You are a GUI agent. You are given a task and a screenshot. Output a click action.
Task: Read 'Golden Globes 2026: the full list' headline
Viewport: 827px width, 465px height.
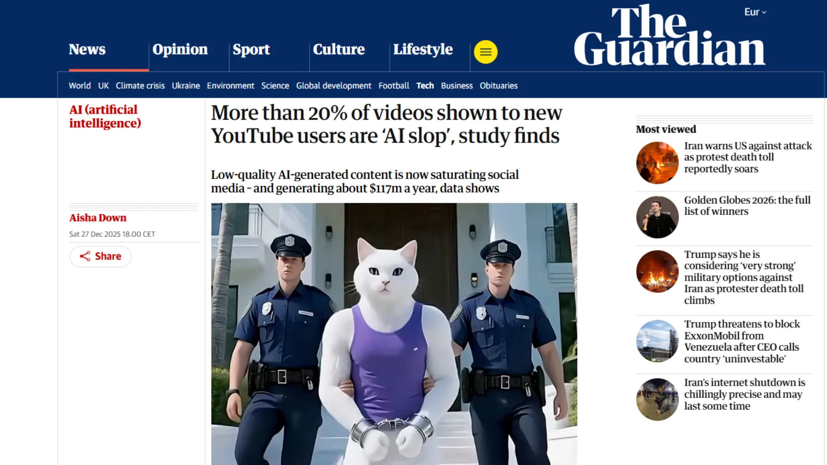pyautogui.click(x=747, y=206)
